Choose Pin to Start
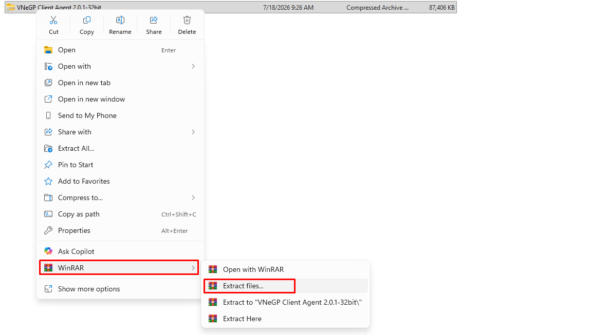 click(x=120, y=165)
